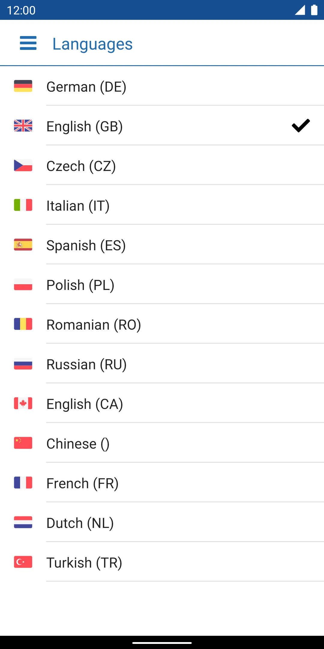This screenshot has width=324, height=649.
Task: Tap the Canadian flag icon
Action: coord(23,404)
